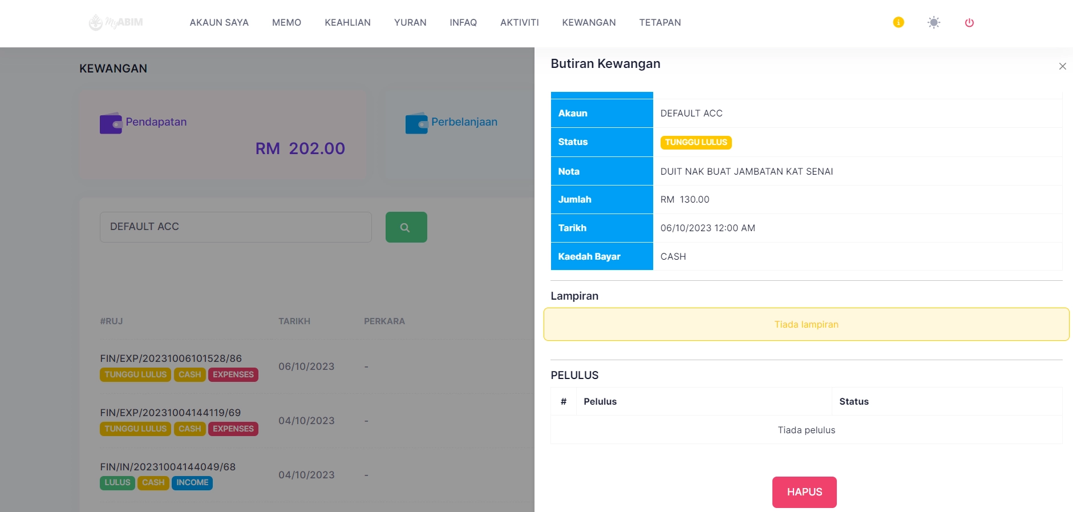Screen dimensions: 1073x512
Task: Toggle the light/dark theme sun icon
Action: [x=933, y=22]
